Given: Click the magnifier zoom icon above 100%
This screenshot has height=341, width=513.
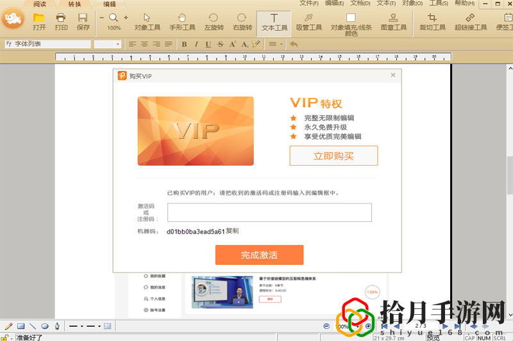Looking at the screenshot, I should [114, 18].
